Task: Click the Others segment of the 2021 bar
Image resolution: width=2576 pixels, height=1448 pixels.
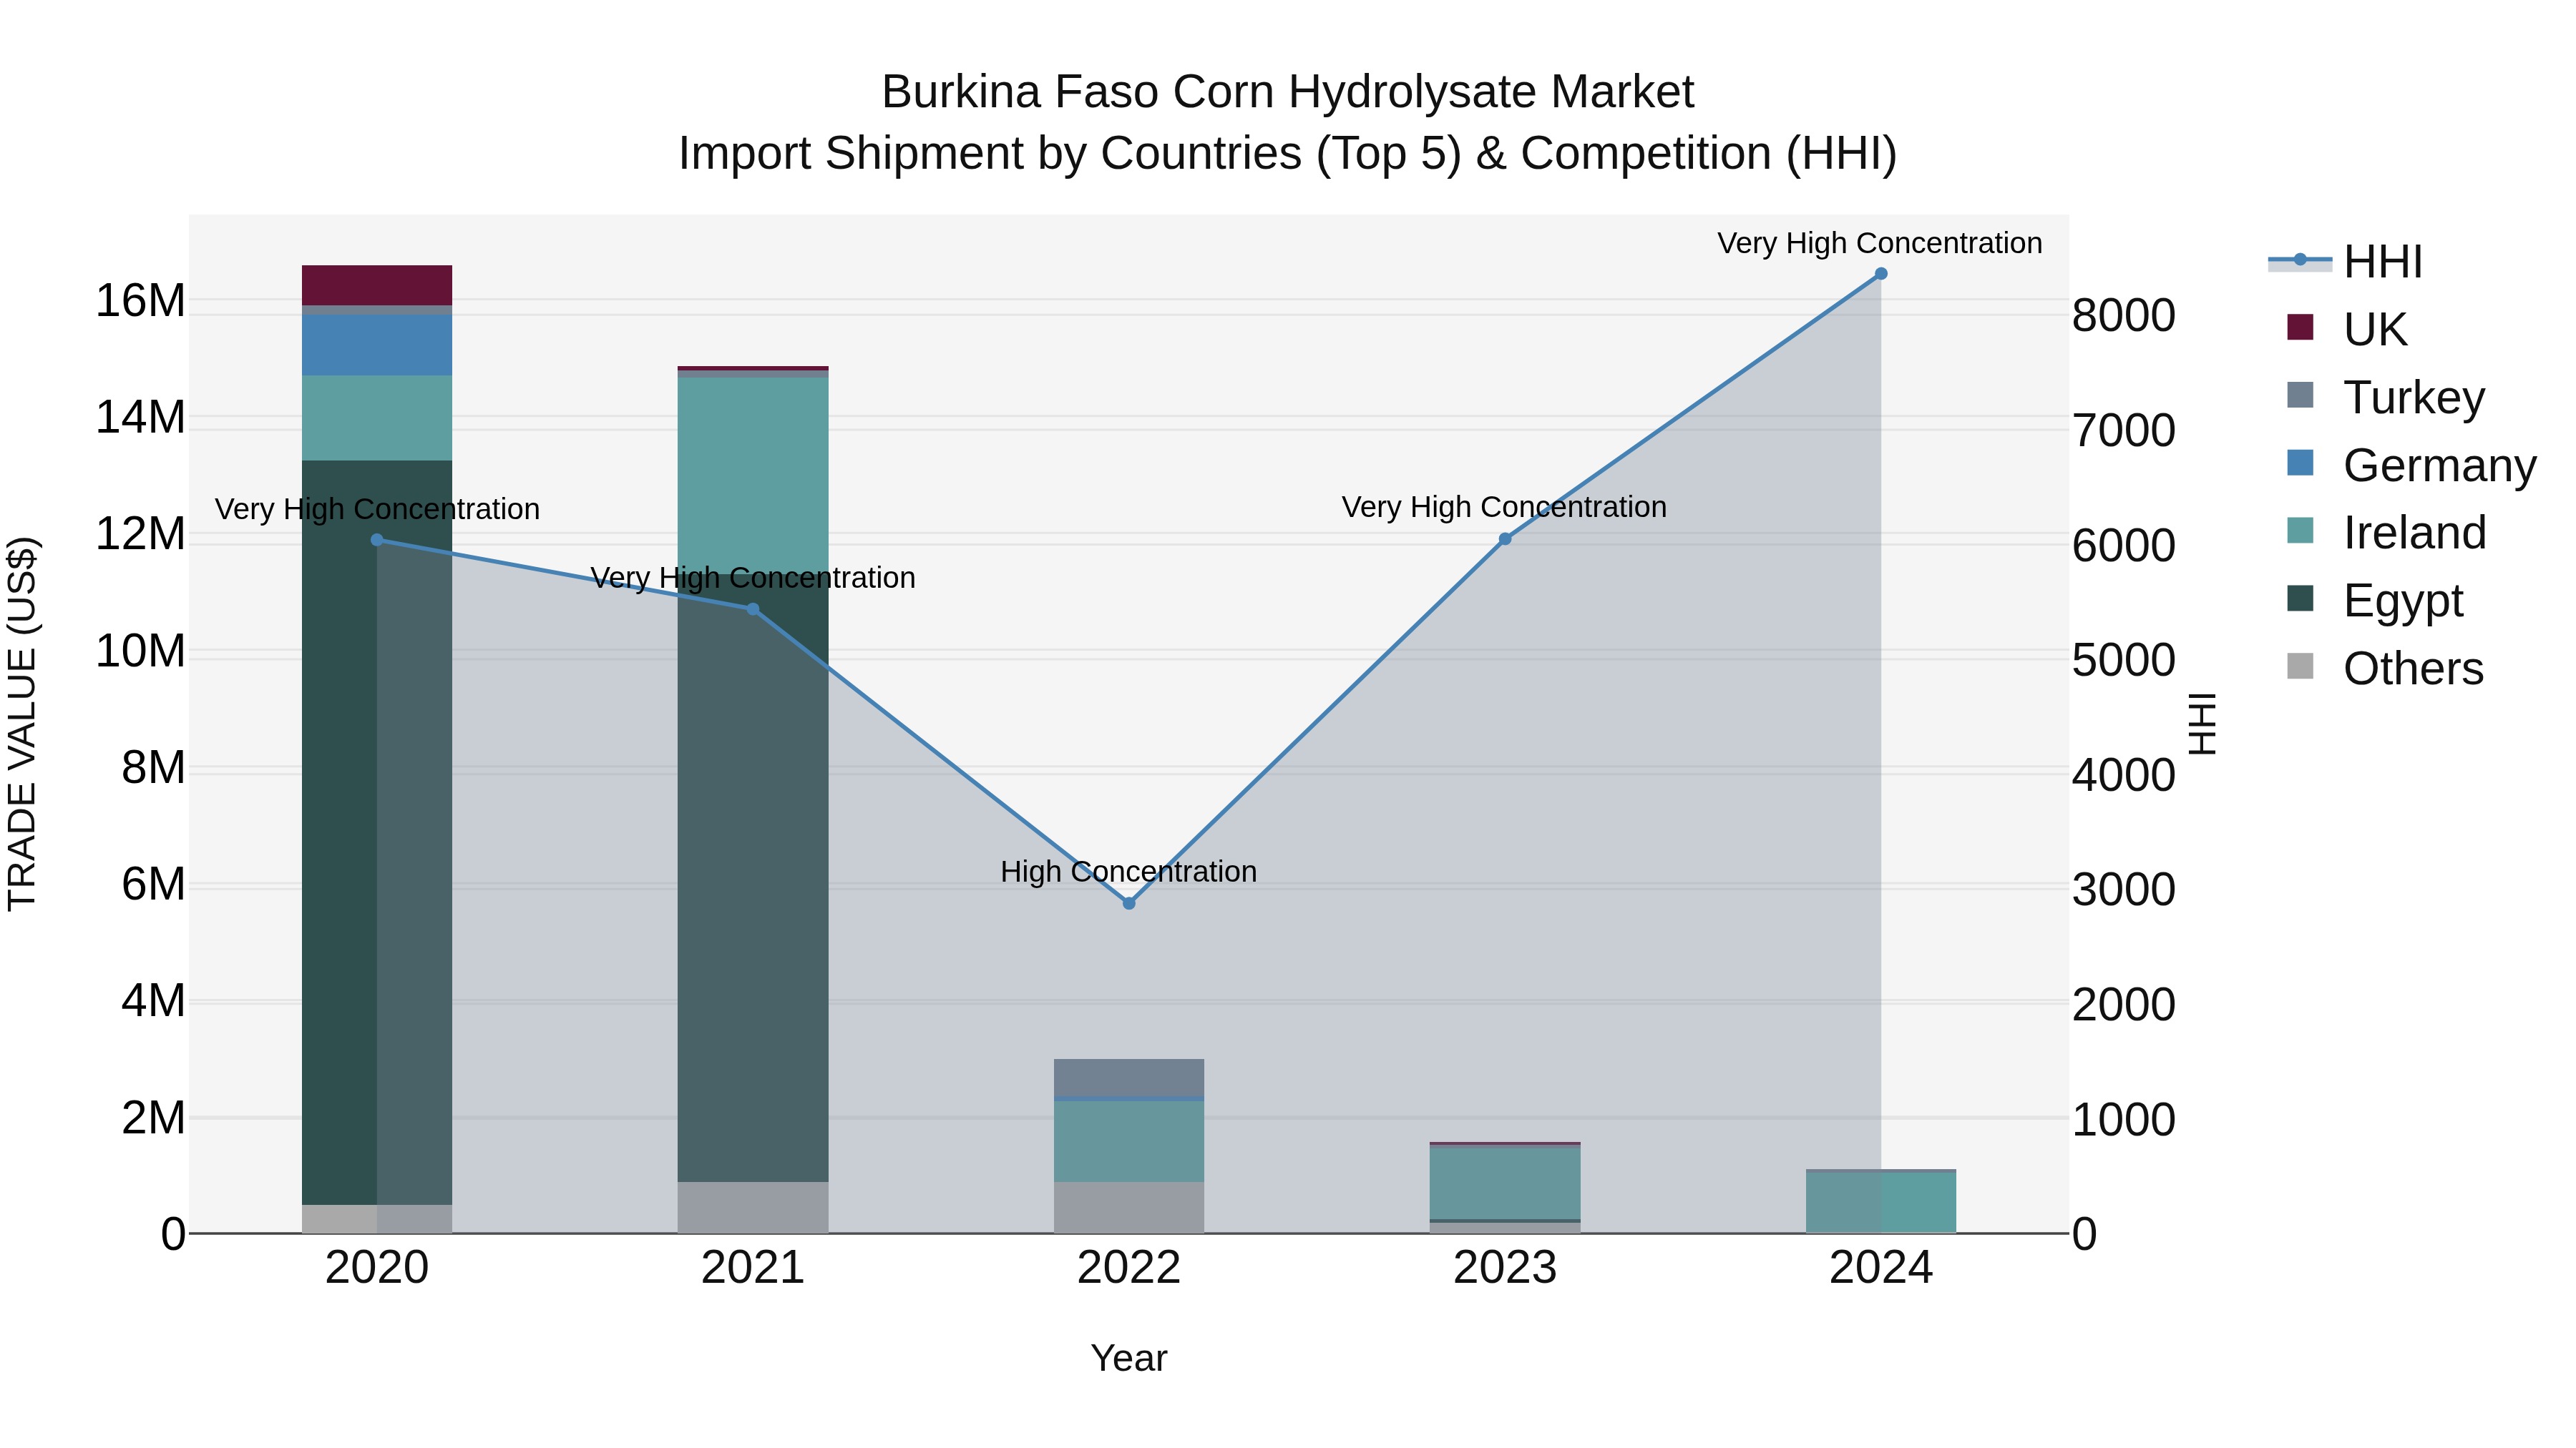Action: click(753, 1207)
